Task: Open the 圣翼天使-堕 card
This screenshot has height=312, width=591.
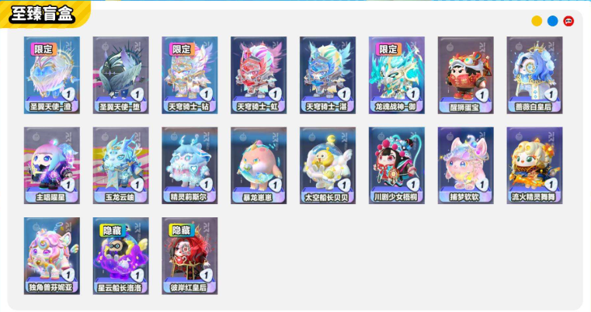Action: (120, 75)
